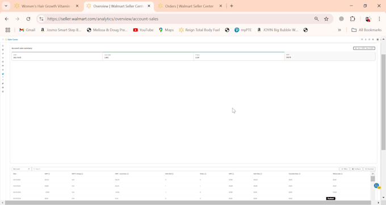Screen dimensions: 386x205
Task: Open the Chrome profile avatar
Action: (x=368, y=19)
